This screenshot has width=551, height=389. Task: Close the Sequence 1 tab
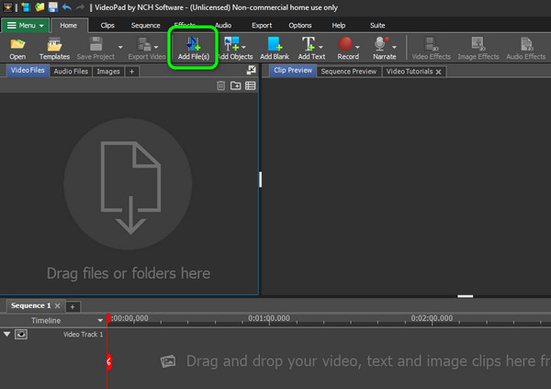pyautogui.click(x=57, y=306)
